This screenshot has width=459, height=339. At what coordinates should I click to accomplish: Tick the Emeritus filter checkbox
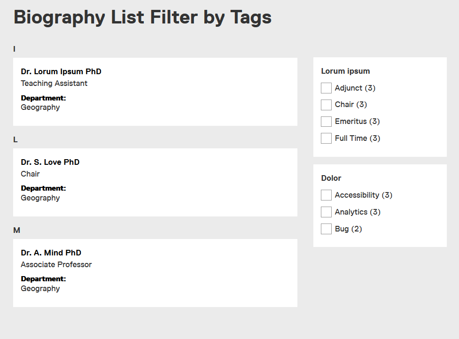click(326, 122)
